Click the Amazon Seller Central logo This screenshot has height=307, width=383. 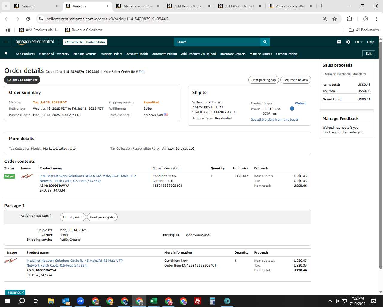pyautogui.click(x=35, y=42)
